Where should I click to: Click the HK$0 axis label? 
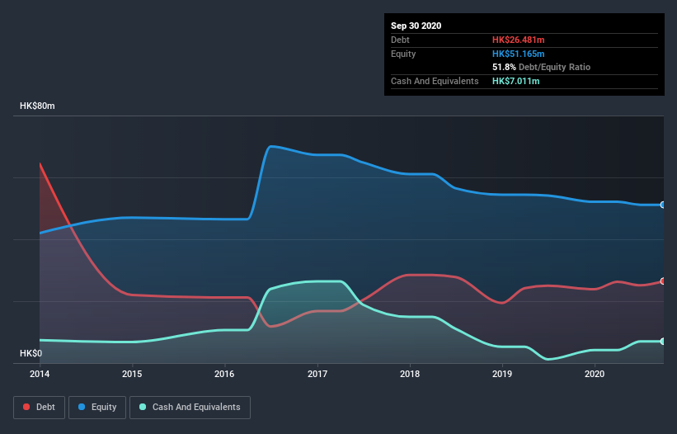point(31,353)
